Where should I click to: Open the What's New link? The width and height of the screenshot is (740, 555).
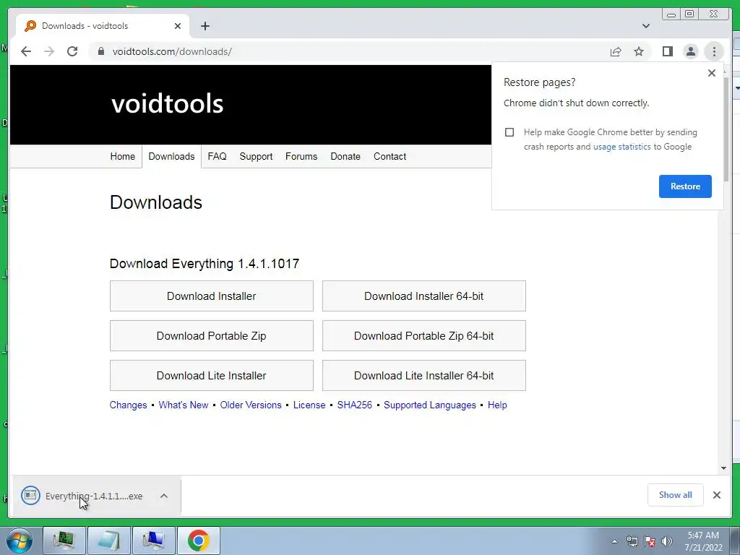(183, 405)
